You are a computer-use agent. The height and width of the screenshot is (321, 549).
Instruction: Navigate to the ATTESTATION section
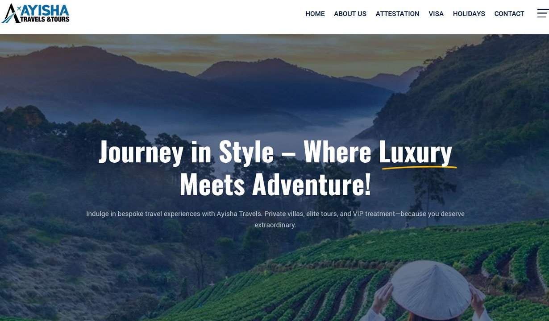(397, 14)
